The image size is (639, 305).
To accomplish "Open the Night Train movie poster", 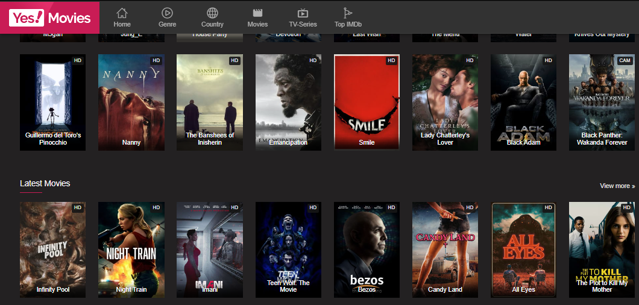I will pyautogui.click(x=131, y=250).
